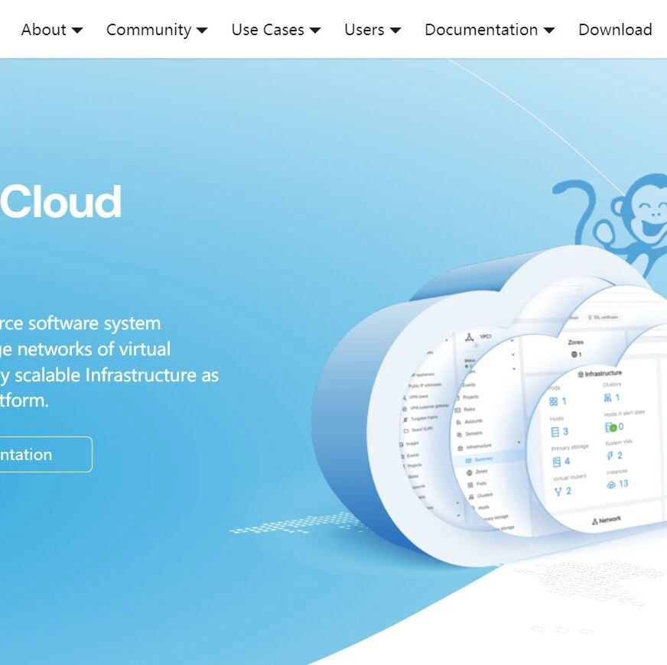This screenshot has height=665, width=667.
Task: Click the Cloud hero heading
Action: click(x=61, y=202)
